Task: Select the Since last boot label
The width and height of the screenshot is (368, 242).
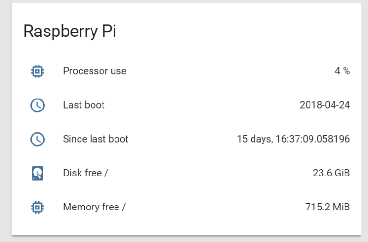Action: coord(95,139)
